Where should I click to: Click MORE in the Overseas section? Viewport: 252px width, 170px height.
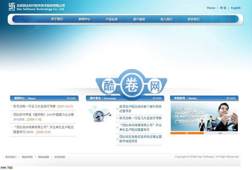coord(157,98)
